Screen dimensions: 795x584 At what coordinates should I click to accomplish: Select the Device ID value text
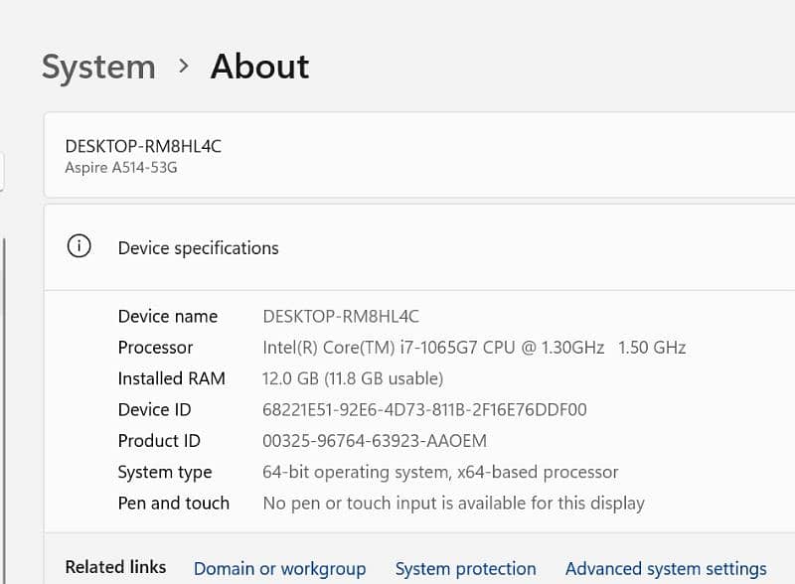[424, 409]
